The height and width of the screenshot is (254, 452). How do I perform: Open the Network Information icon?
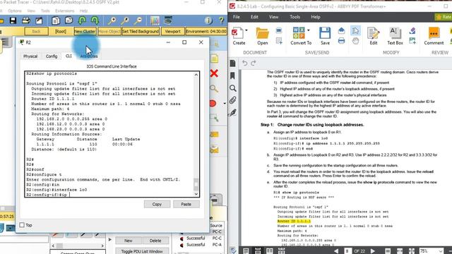click(208, 20)
